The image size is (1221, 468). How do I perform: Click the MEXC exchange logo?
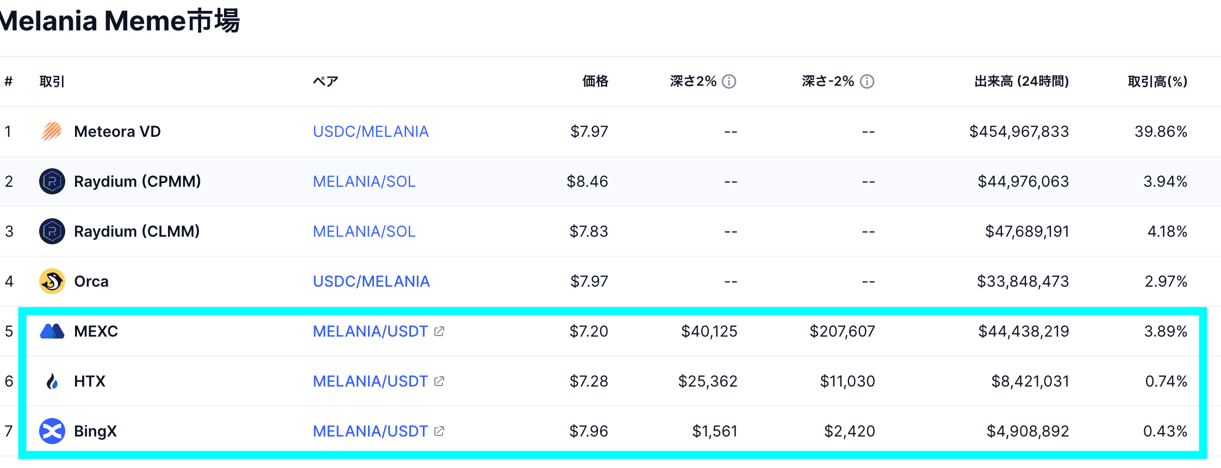click(52, 331)
